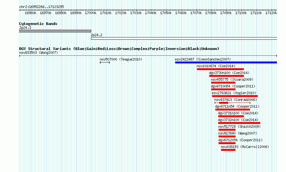Click the thick red segment of nsv437413
This screenshot has width=286, height=172.
224,103
